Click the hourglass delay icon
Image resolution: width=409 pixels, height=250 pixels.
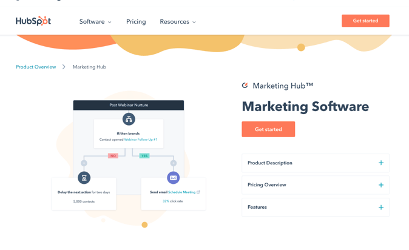coord(84,178)
